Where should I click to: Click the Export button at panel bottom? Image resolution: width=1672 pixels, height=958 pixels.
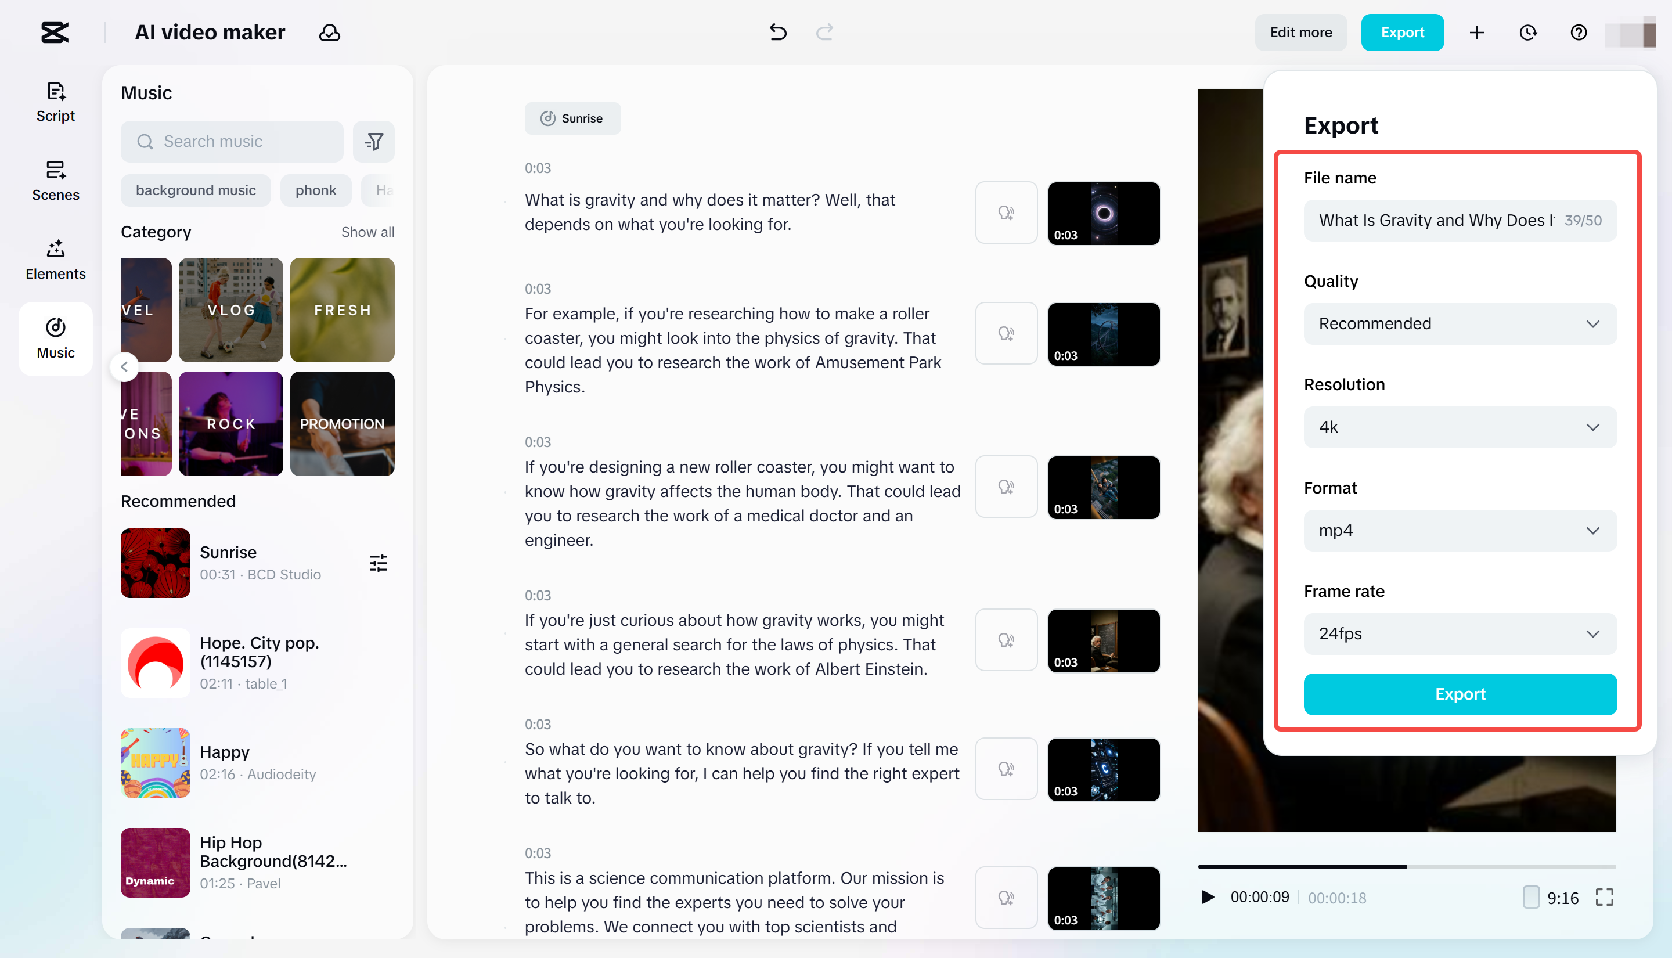point(1459,694)
